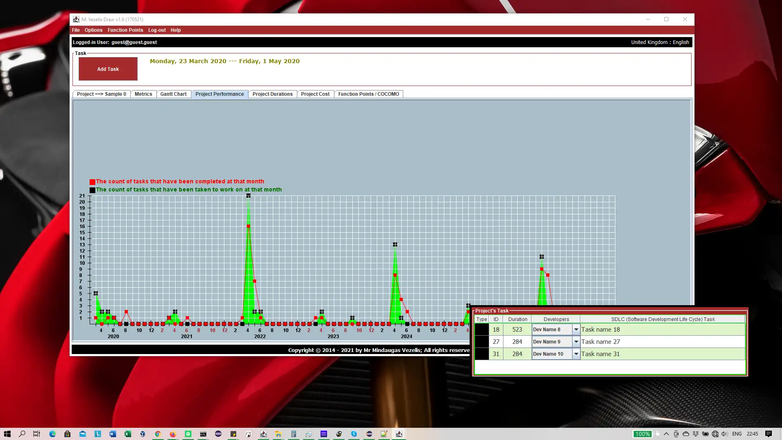
Task: Open Dev Name 8 dropdown arrow
Action: click(576, 330)
